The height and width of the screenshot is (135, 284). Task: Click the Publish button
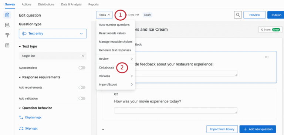275,15
